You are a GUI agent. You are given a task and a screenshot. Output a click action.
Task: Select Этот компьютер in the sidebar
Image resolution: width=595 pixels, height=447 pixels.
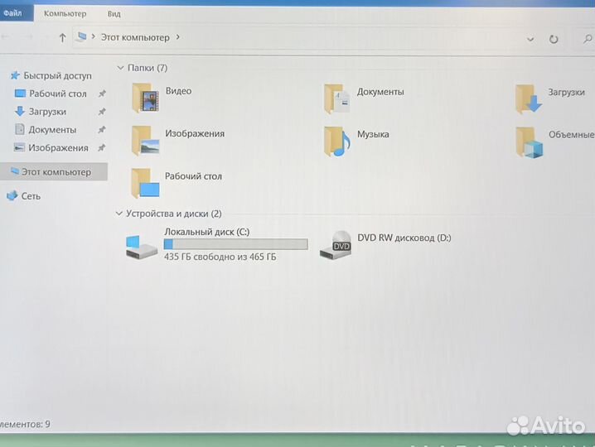tap(54, 171)
